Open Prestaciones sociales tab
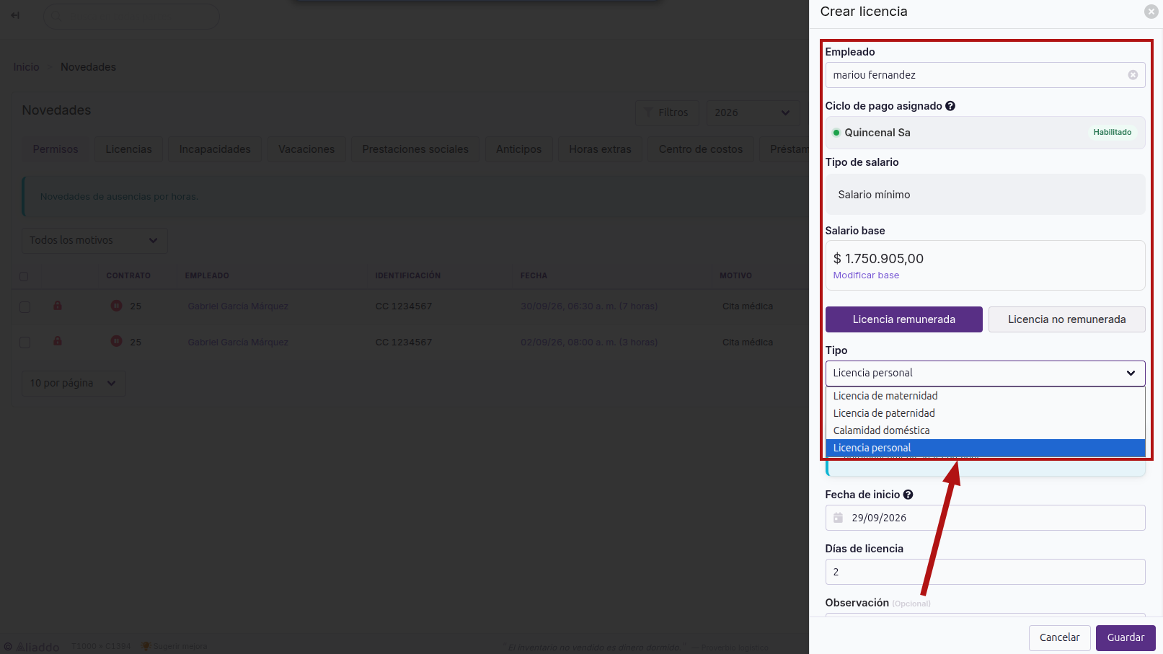 coord(415,149)
